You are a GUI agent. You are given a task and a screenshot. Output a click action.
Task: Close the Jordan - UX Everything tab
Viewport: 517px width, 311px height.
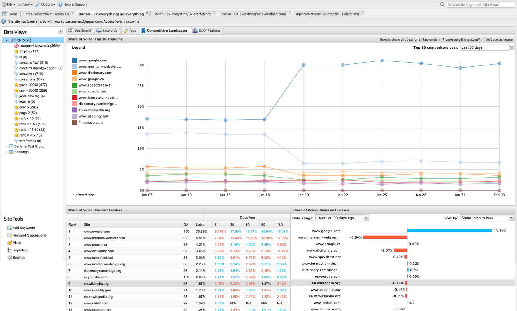(289, 14)
